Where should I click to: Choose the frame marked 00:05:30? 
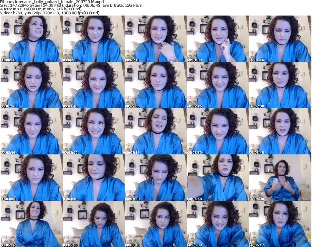pyautogui.click(x=94, y=224)
